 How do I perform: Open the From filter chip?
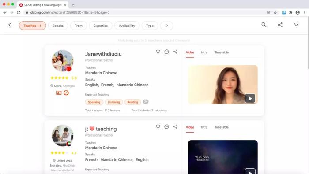[79, 26]
